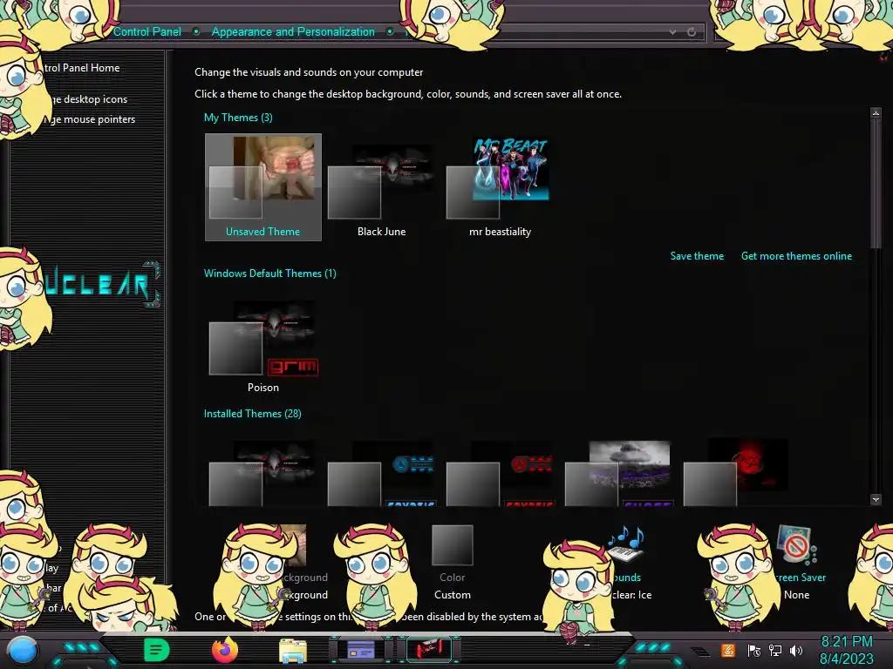893x669 pixels.
Task: Open Control Panel Home in sidebar
Action: 81,68
